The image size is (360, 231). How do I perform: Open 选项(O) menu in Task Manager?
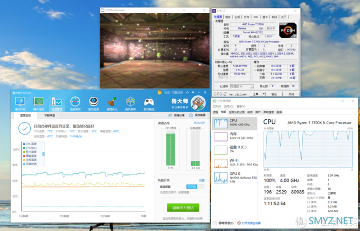[229, 106]
